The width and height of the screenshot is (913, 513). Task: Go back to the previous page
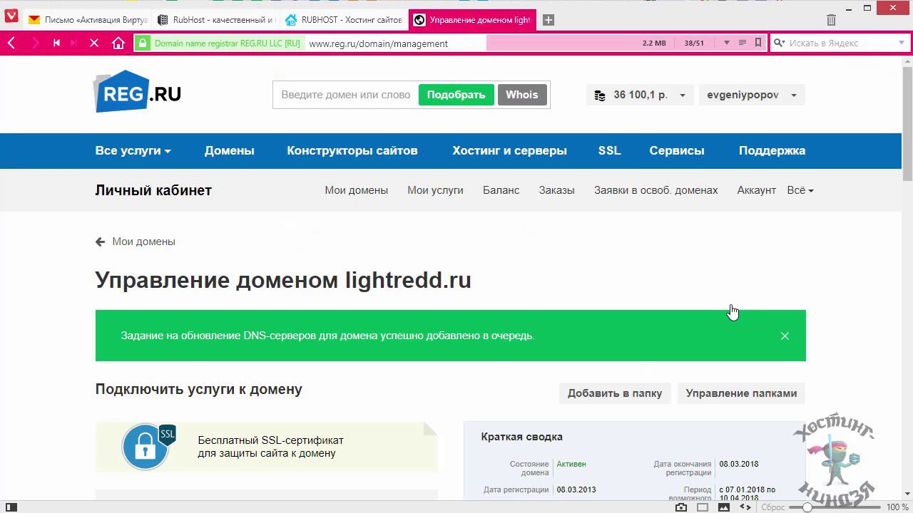(x=11, y=43)
